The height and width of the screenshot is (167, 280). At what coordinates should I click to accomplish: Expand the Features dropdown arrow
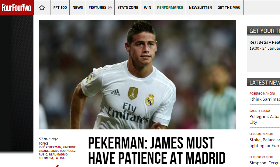coord(110,8)
